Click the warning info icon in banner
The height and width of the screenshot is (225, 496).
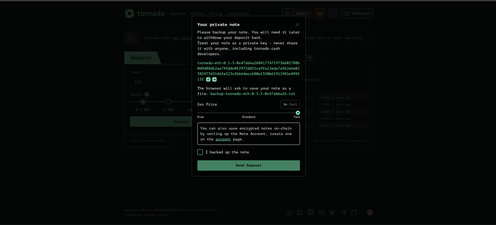(131, 38)
